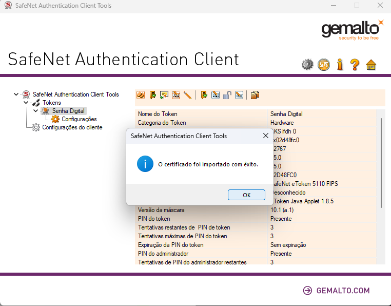Image resolution: width=391 pixels, height=306 pixels.
Task: Click the first initialize token toolbar icon
Action: (140, 95)
